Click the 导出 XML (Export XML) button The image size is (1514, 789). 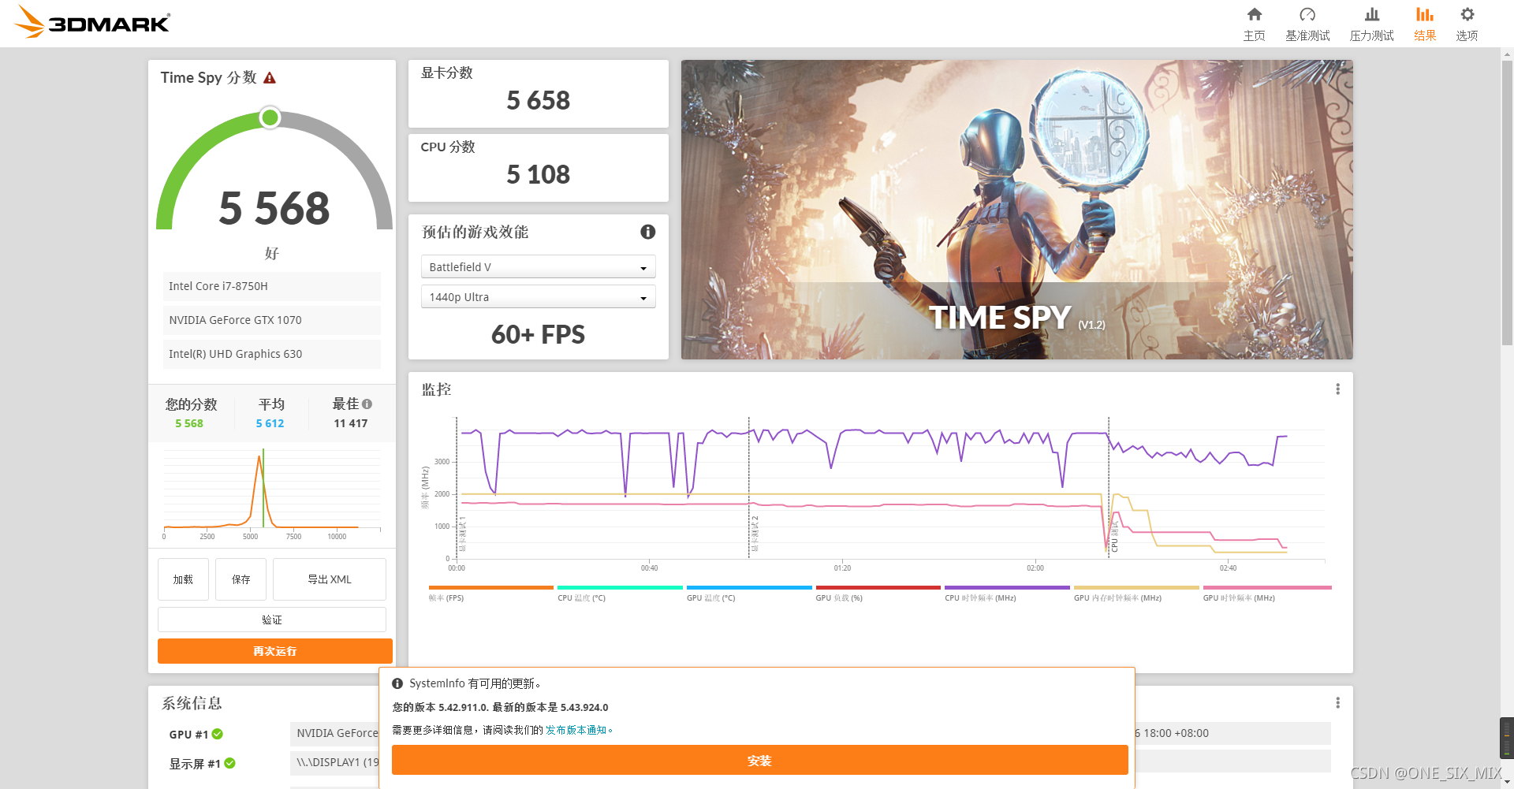[330, 579]
